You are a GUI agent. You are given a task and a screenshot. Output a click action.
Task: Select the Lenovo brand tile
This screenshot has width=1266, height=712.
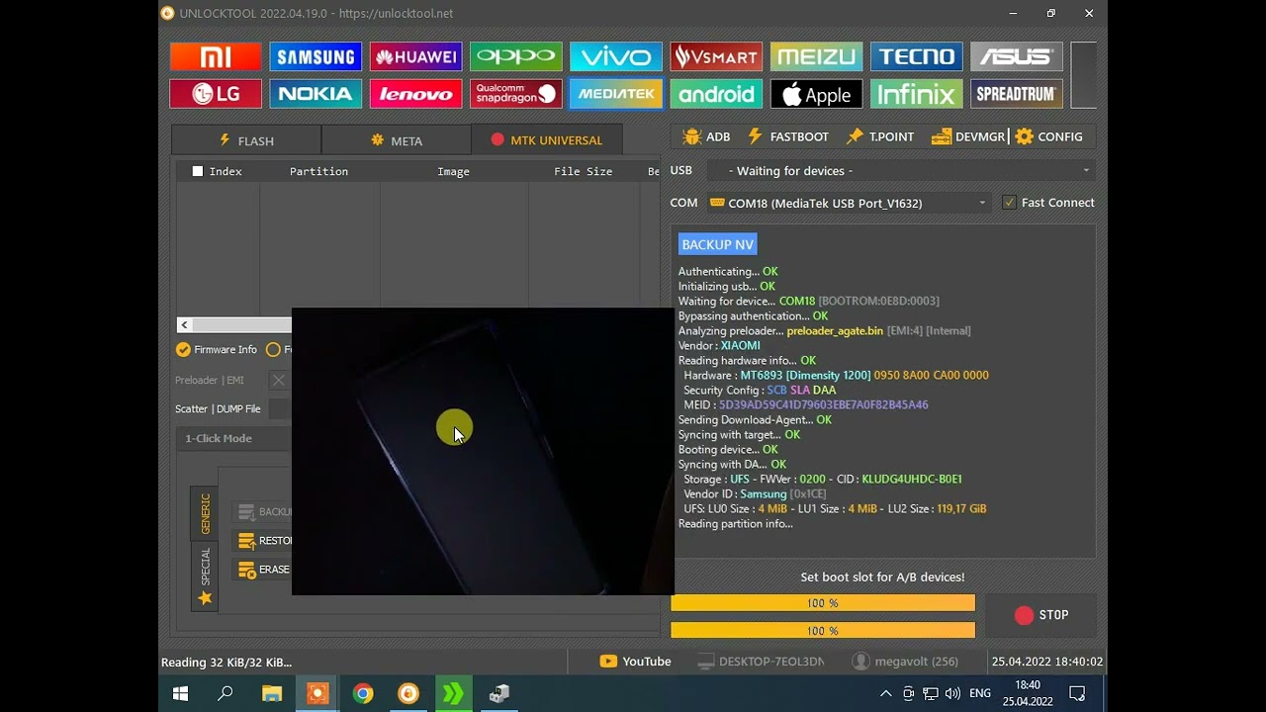(415, 94)
